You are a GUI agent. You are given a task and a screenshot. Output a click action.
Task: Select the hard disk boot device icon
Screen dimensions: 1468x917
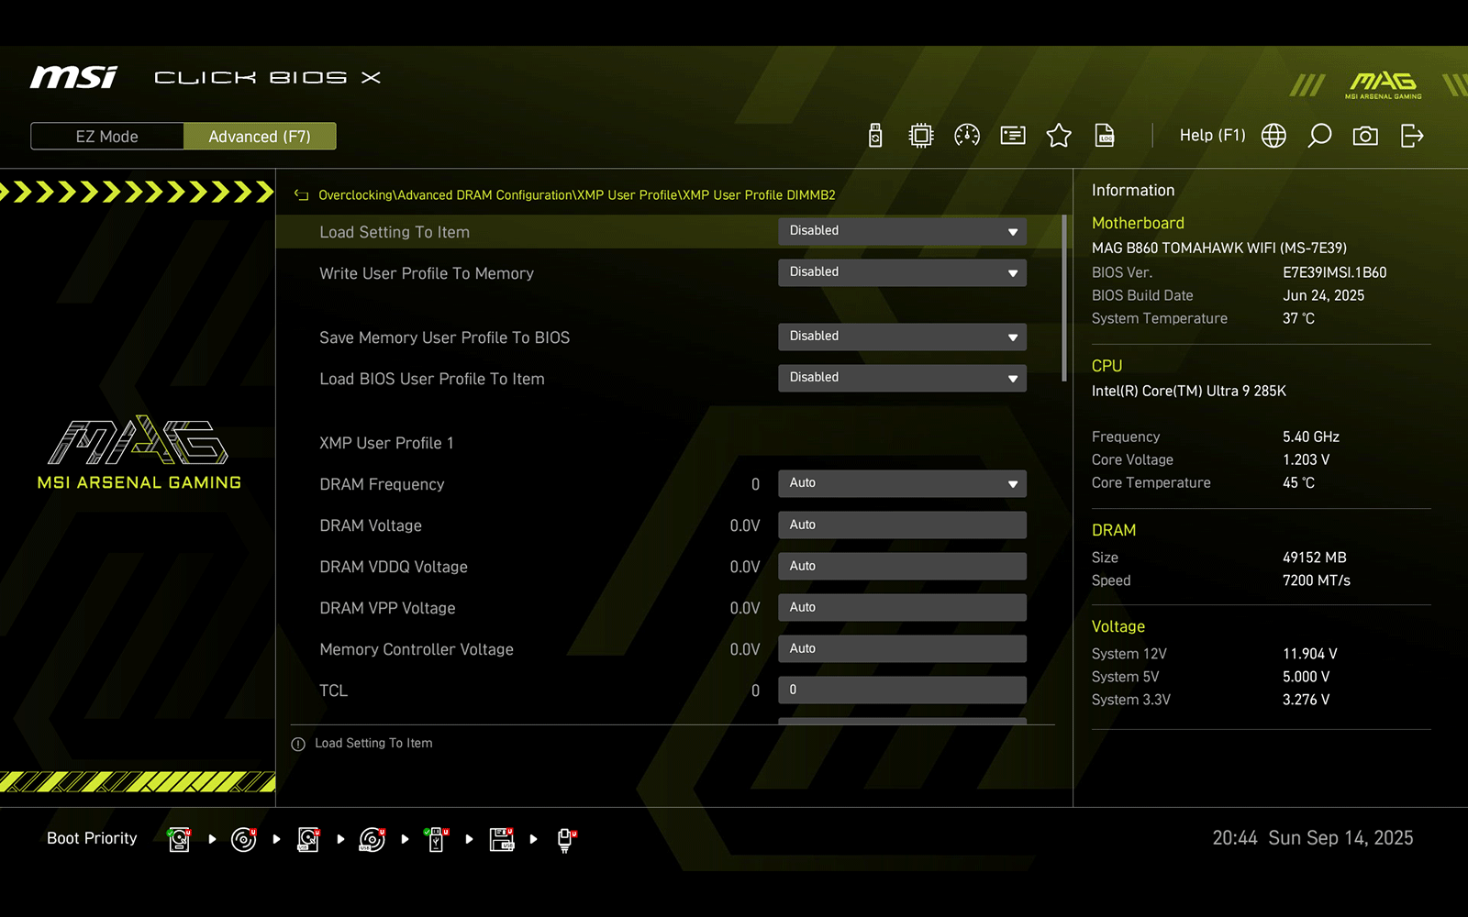coord(180,839)
